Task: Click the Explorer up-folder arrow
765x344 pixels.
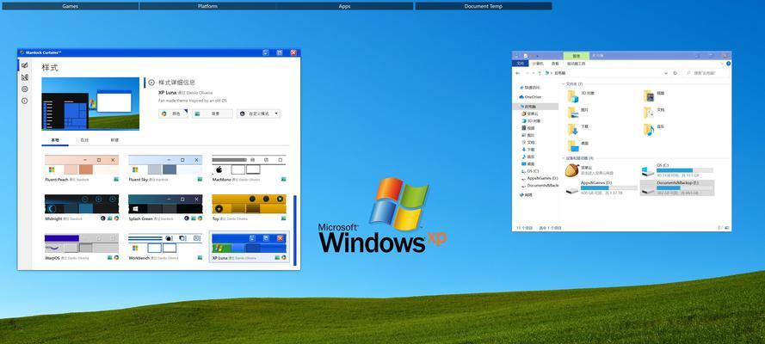Action: (539, 73)
